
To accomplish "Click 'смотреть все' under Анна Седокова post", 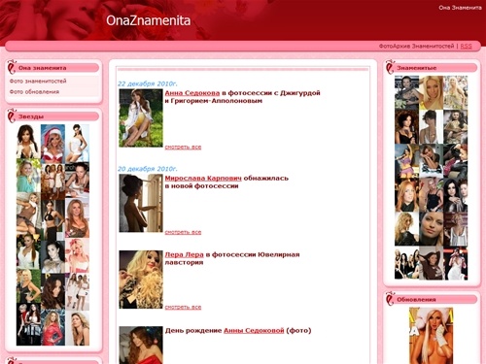I will pos(183,148).
